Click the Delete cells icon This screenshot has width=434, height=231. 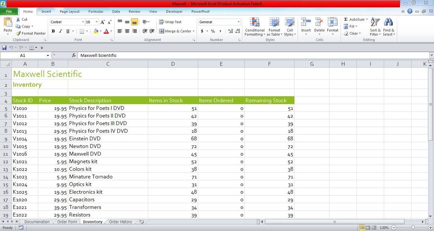click(319, 22)
